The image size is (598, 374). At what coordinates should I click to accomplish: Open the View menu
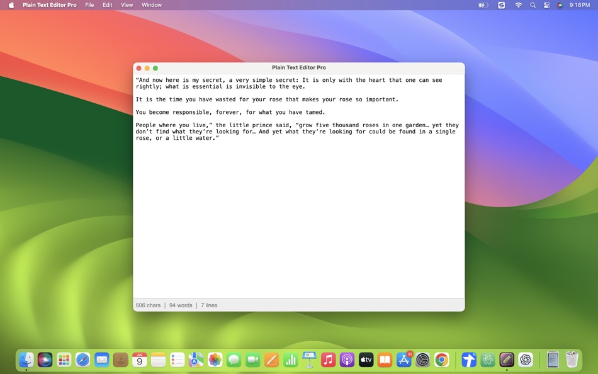(x=127, y=5)
